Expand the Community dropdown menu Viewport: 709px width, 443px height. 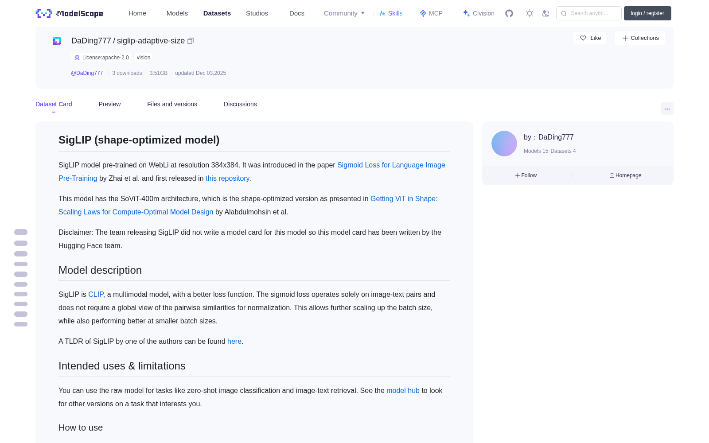click(x=344, y=13)
